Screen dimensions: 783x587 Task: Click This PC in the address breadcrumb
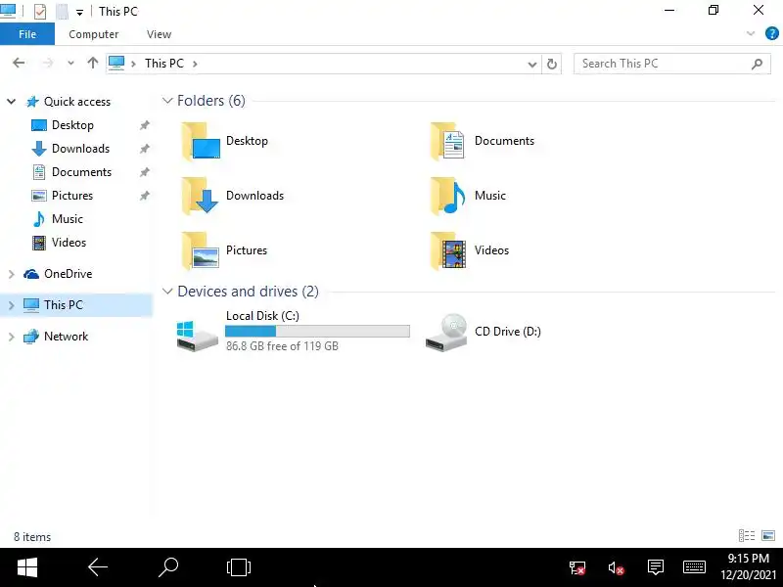tap(164, 64)
